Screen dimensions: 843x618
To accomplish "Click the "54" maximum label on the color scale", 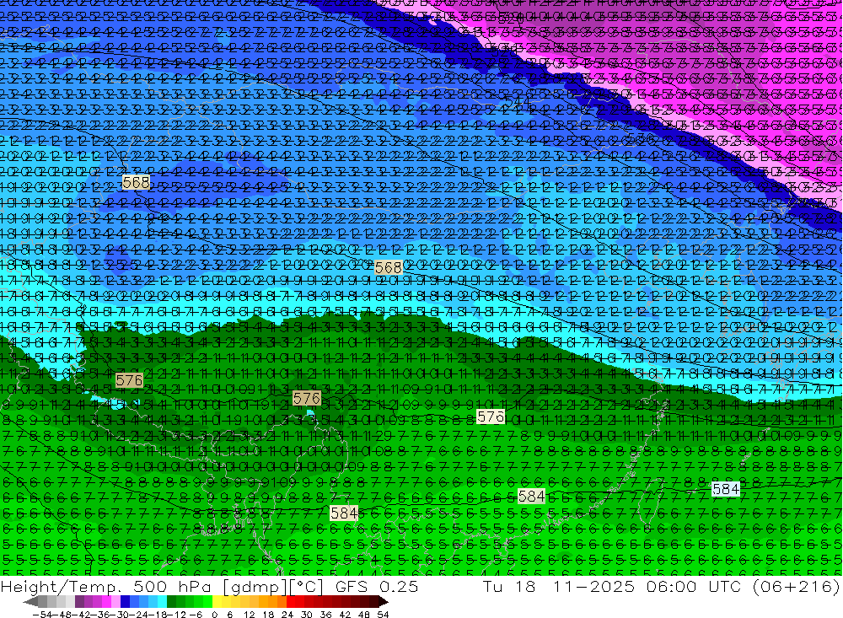I will pos(383,615).
